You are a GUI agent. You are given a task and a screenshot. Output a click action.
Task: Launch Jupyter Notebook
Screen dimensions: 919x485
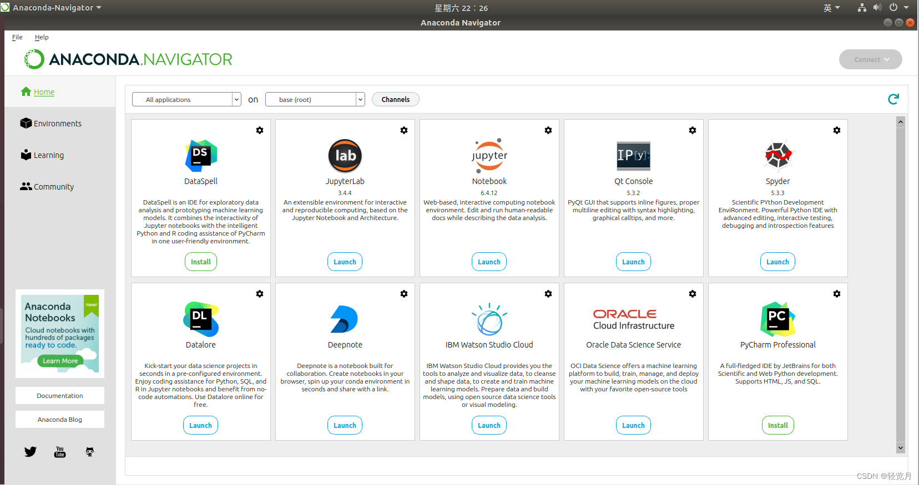489,262
